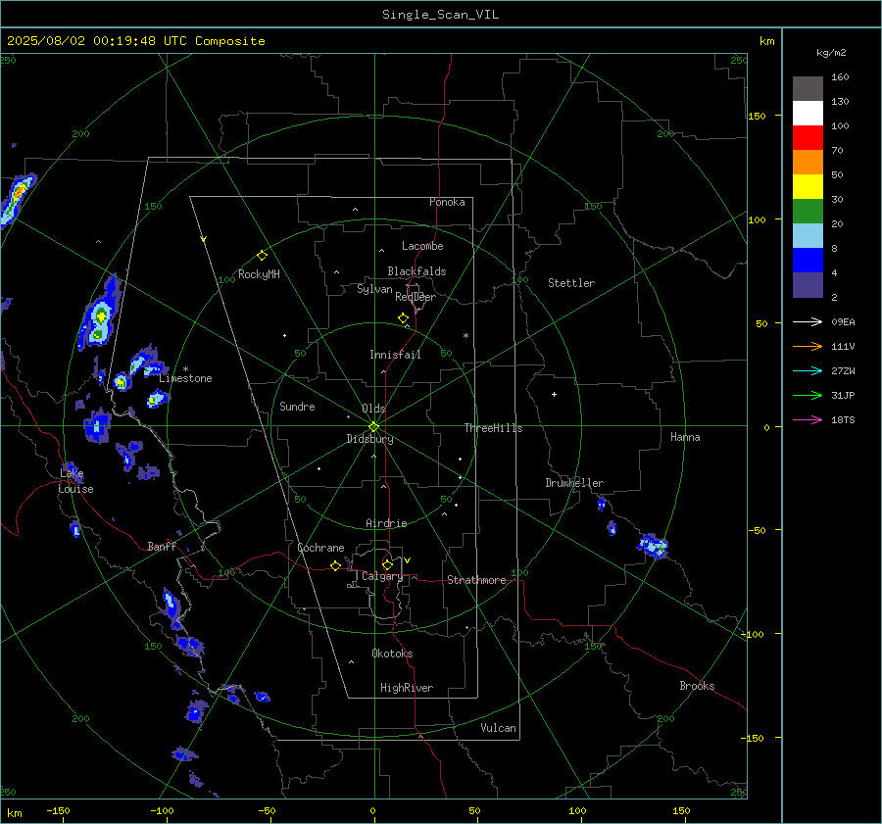Click the HighRiver town label
Screen dimensions: 882x824
[407, 688]
